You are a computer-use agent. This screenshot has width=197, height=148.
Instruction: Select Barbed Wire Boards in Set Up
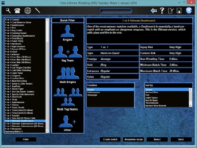(x=167, y=106)
